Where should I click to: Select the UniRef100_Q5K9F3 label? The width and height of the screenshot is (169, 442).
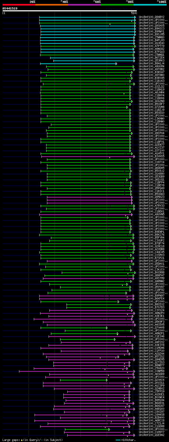click(152, 322)
